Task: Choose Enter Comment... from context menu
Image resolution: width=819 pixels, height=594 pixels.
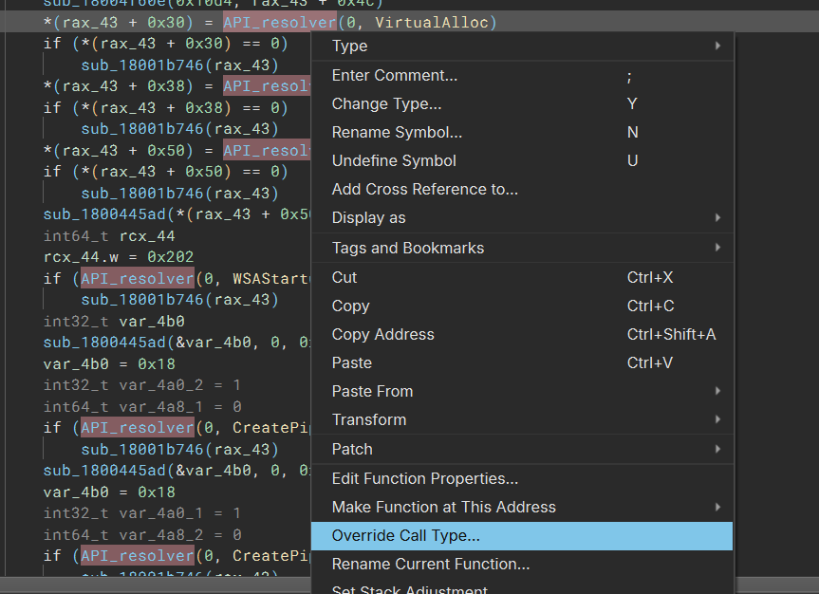Action: (x=522, y=76)
